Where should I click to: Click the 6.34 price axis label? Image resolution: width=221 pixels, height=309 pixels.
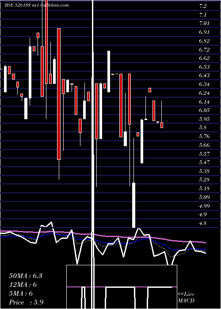[204, 84]
